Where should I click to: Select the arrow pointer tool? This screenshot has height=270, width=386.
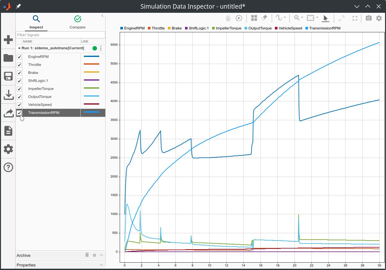click(x=326, y=18)
